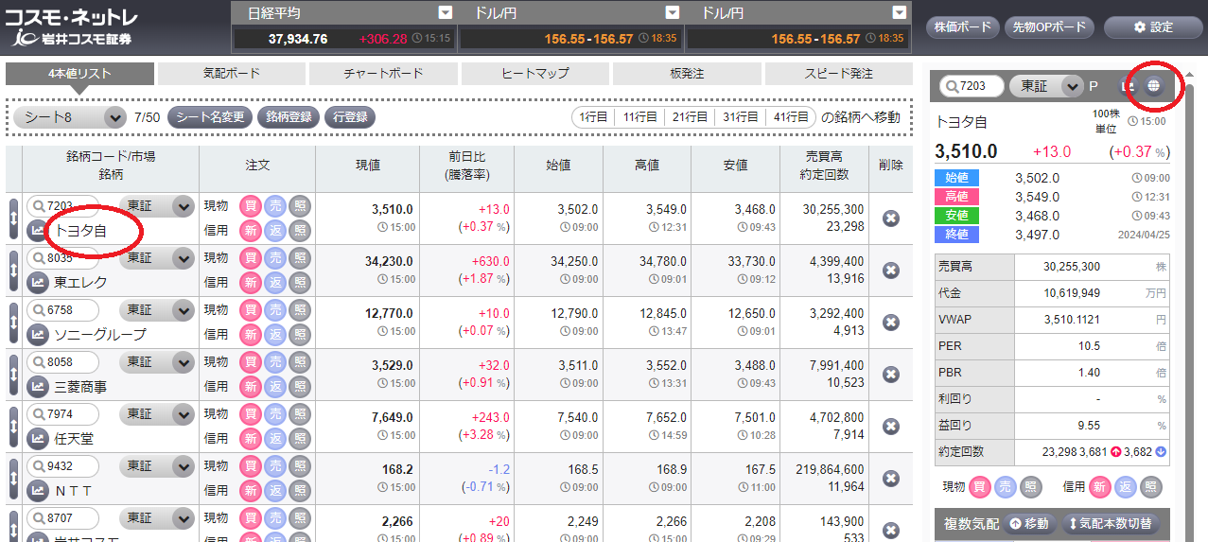Open chart icon for 任天堂 row
This screenshot has height=542, width=1208.
[x=39, y=438]
